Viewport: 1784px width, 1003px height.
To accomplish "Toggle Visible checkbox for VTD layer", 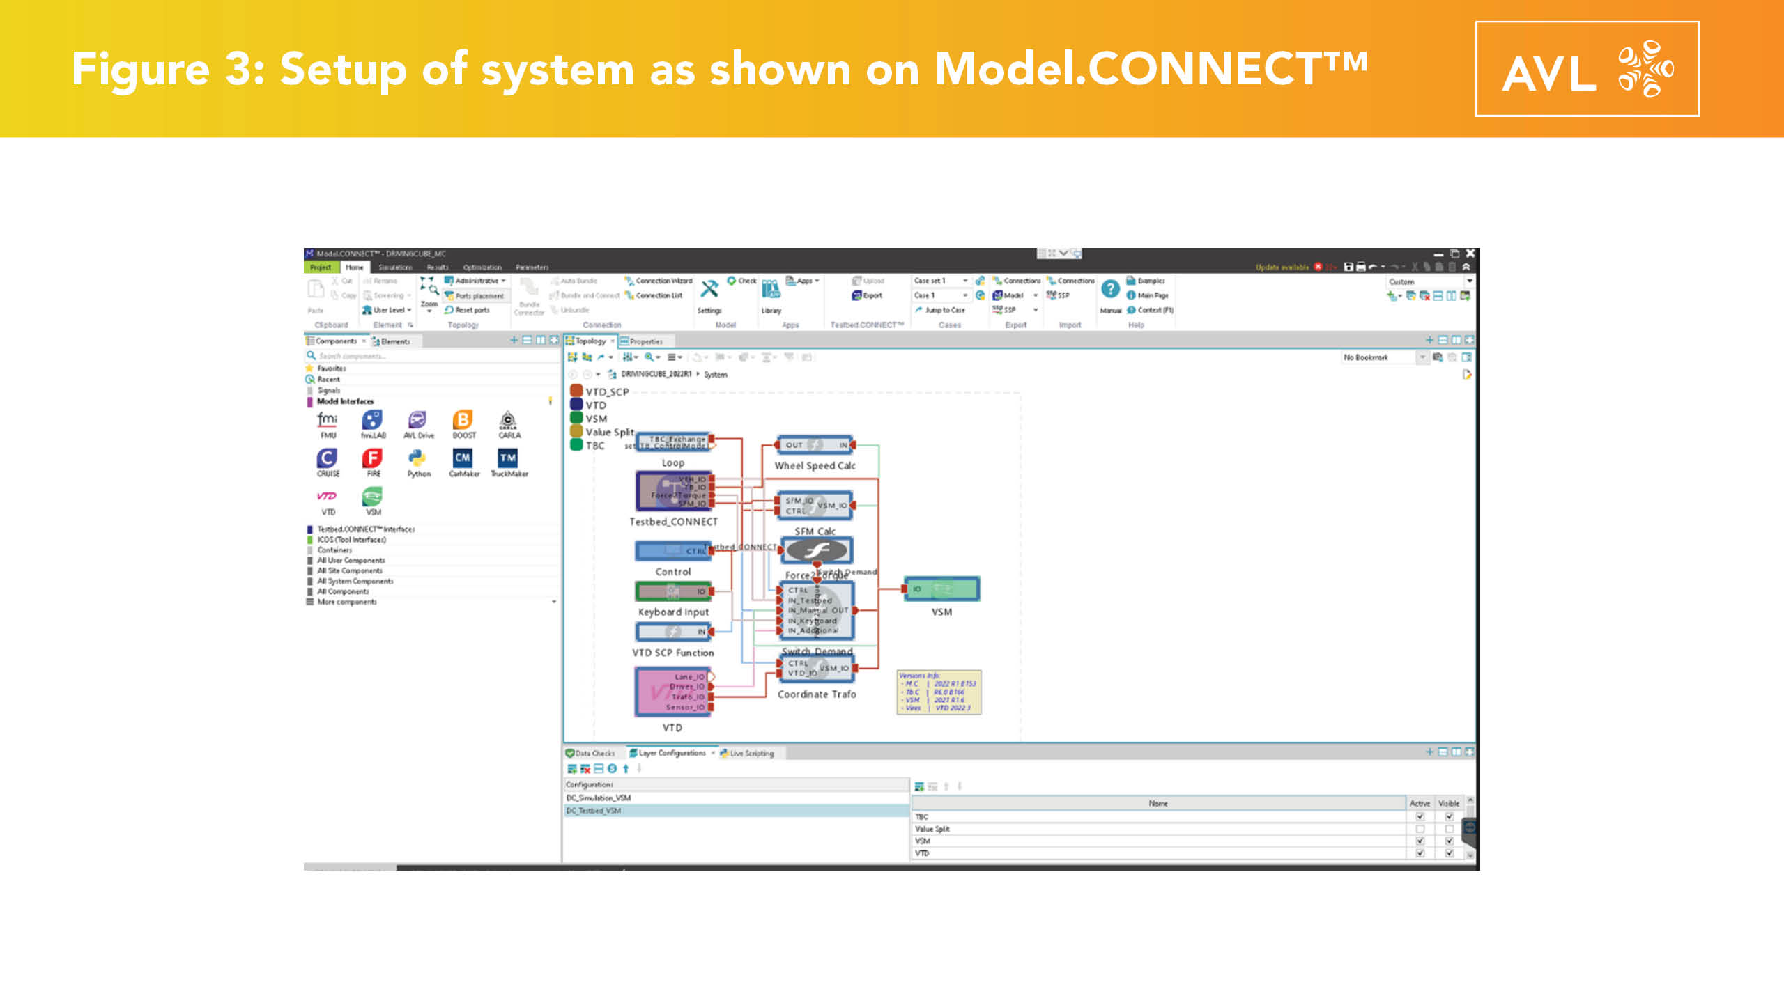I will [1449, 853].
